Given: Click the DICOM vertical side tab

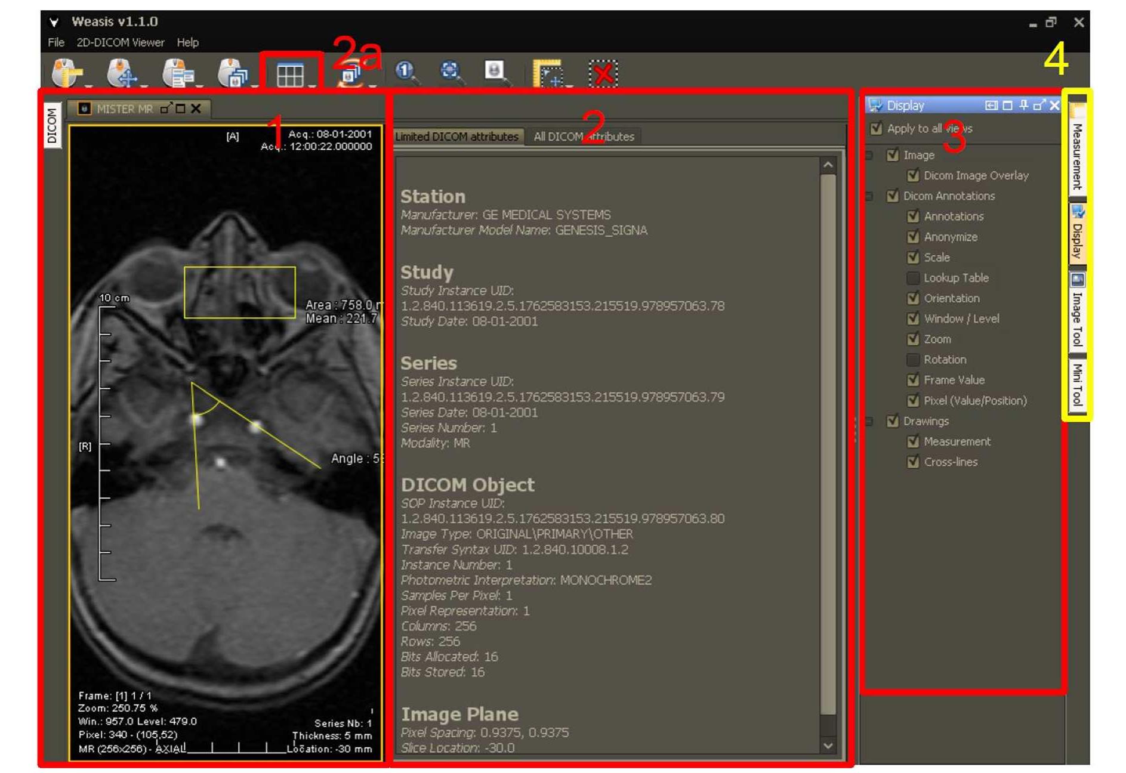Looking at the screenshot, I should point(53,126).
